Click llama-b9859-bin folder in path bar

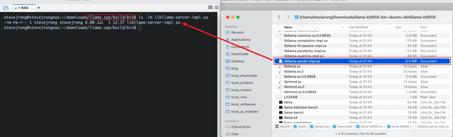370,126
